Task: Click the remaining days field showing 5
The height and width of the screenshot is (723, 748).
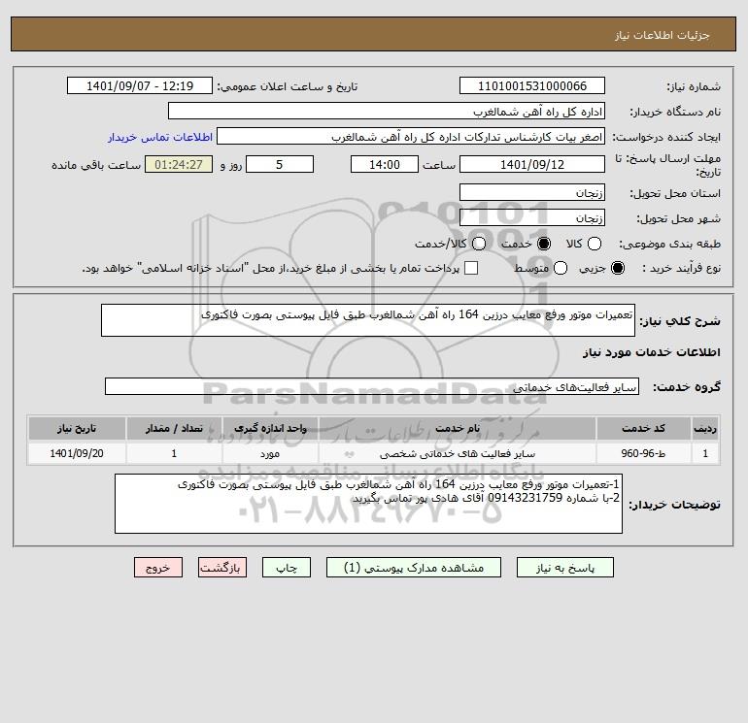Action: pos(280,164)
